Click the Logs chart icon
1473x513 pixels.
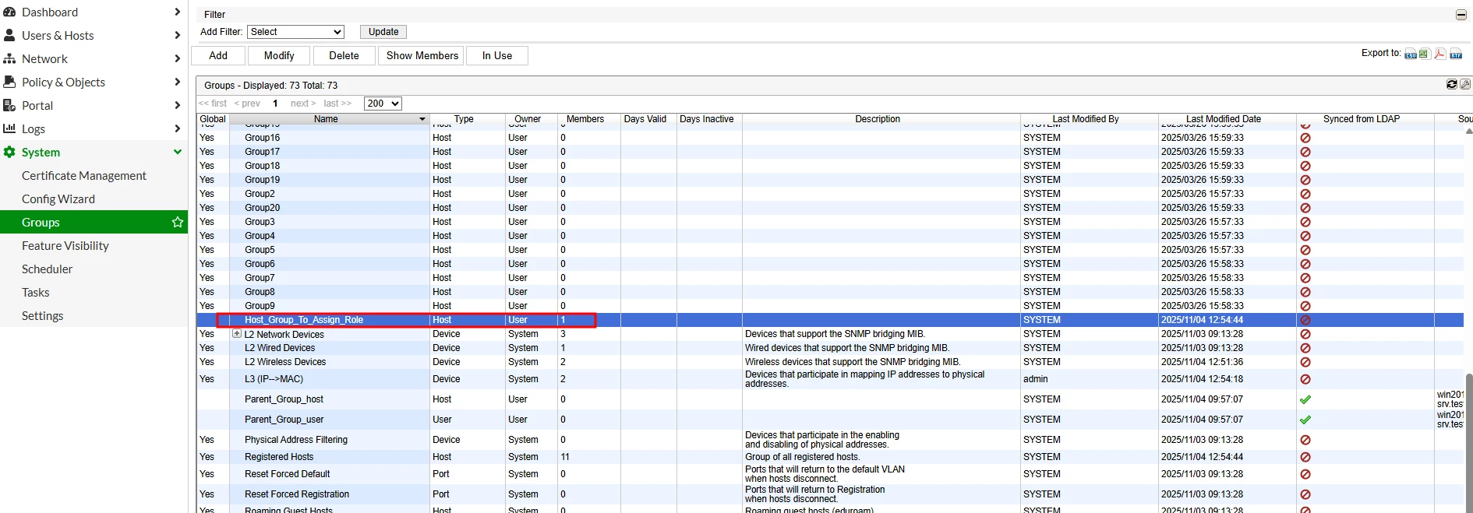coord(9,128)
